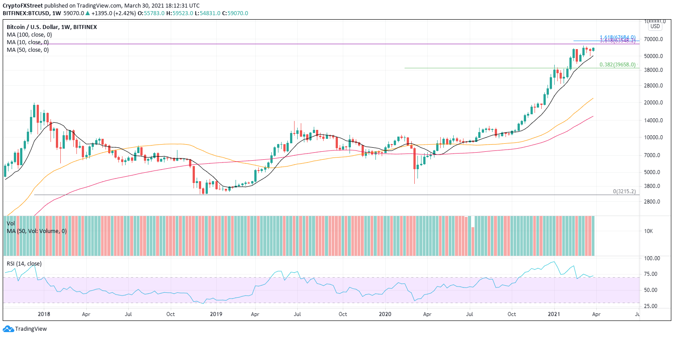Viewport: 674px width, 337px height.
Task: Click the 50000.0 price axis label
Action: 653,56
